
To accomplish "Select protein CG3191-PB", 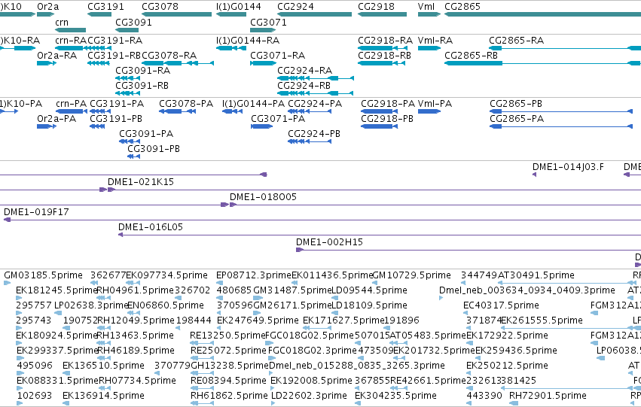I will click(x=116, y=119).
